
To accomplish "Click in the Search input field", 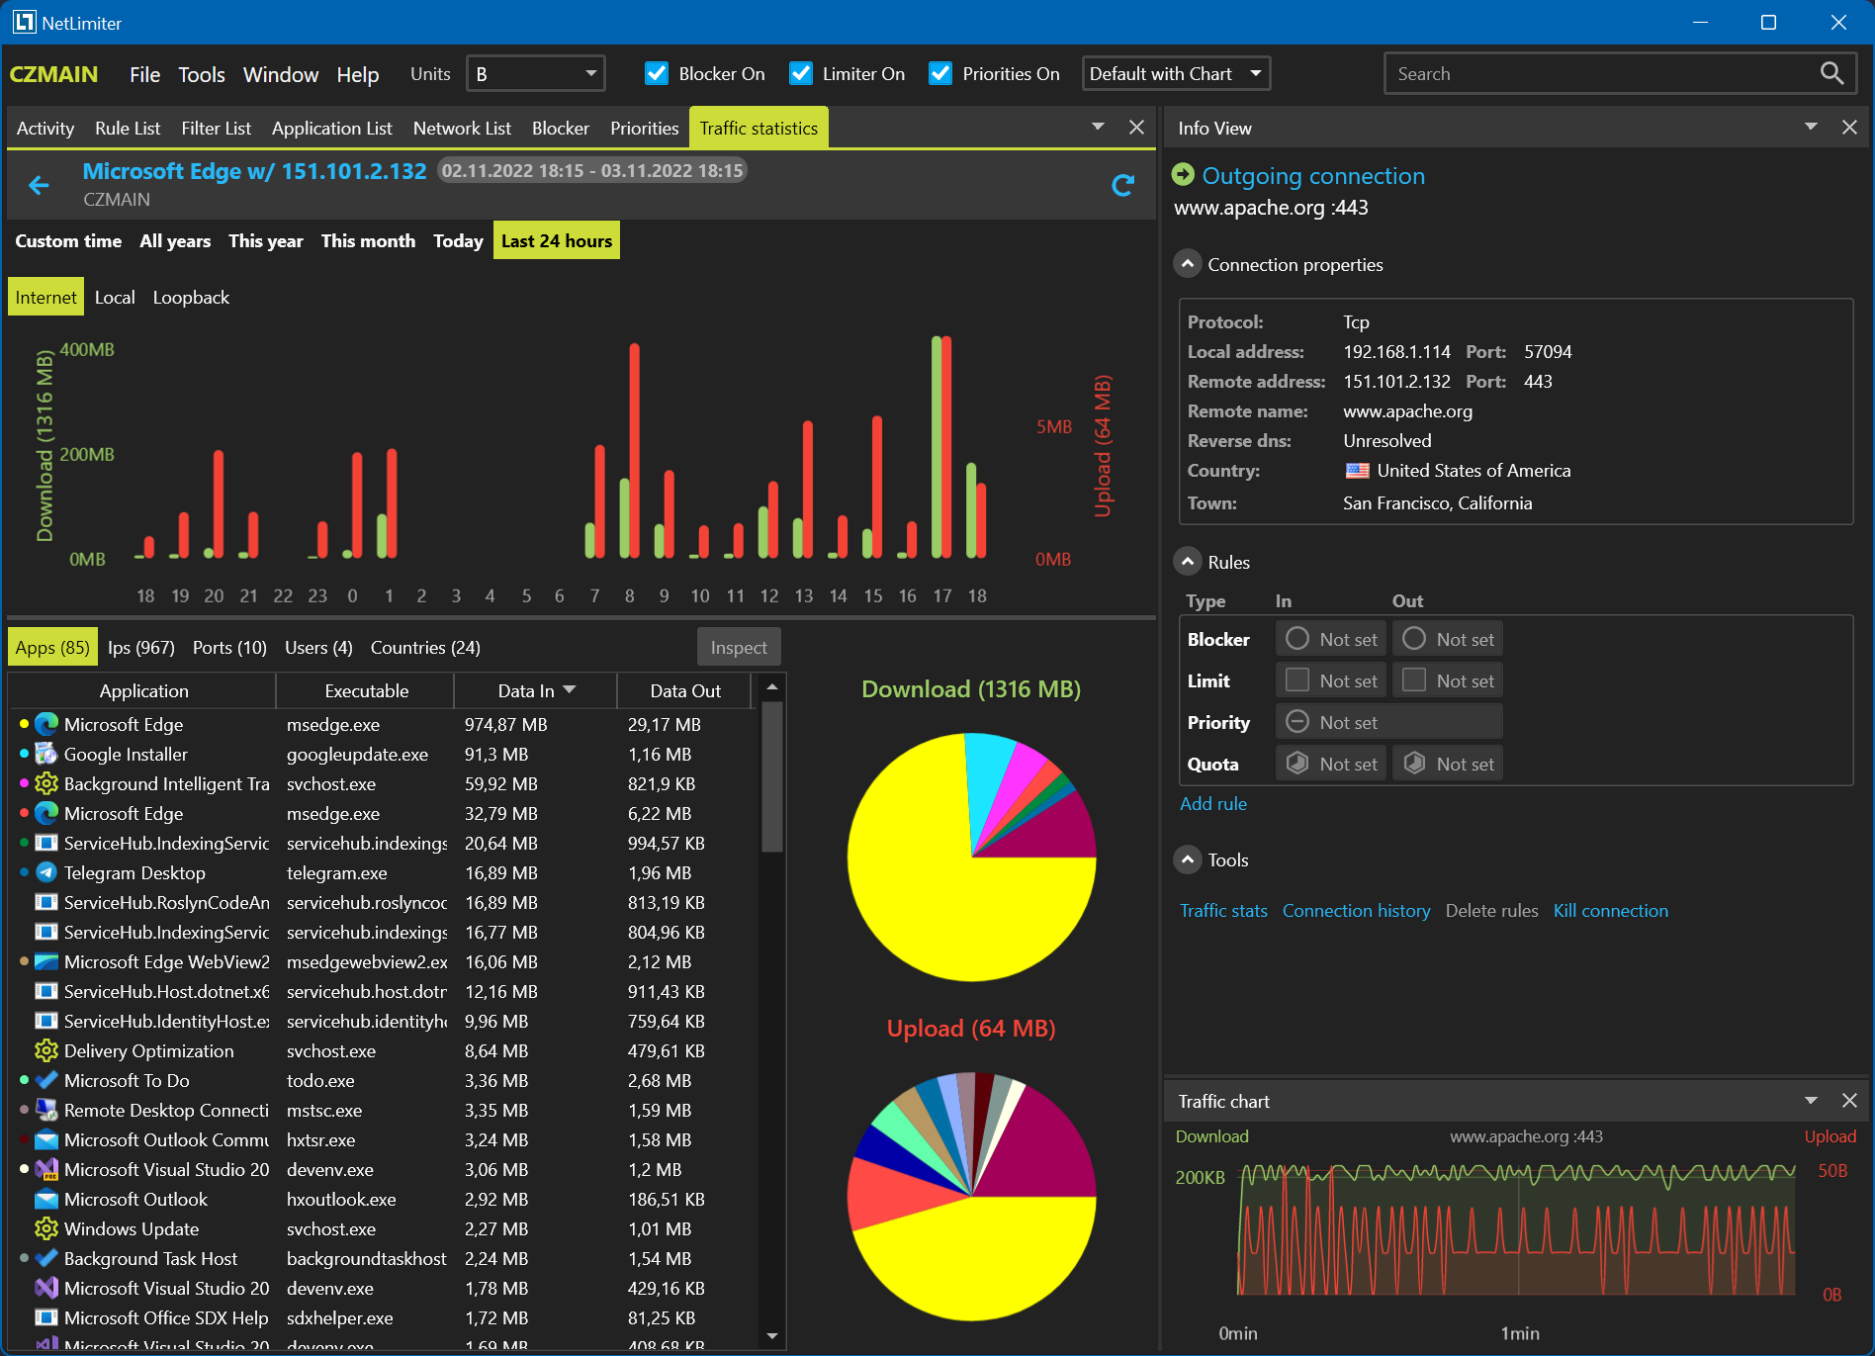I will [x=1600, y=73].
